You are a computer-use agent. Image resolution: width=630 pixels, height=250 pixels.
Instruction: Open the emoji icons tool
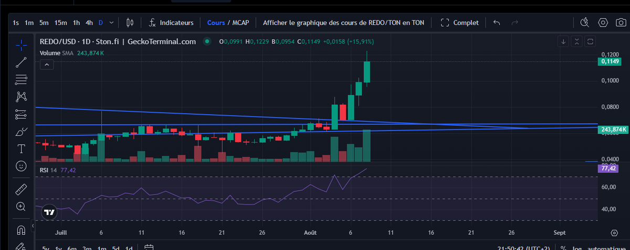[21, 166]
